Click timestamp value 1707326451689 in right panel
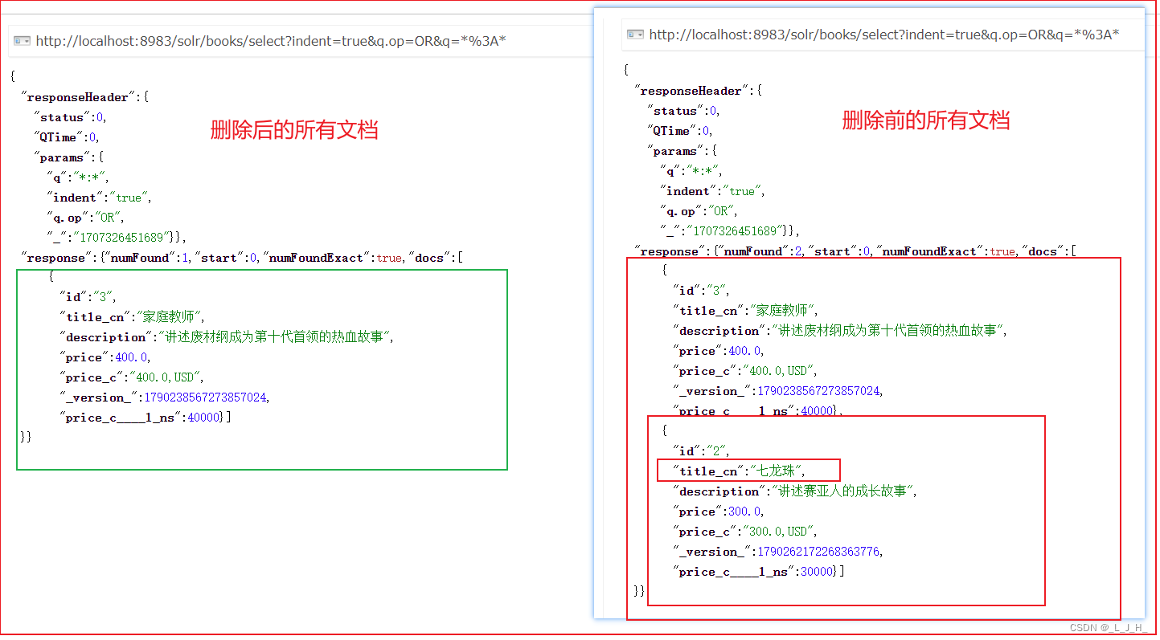The height and width of the screenshot is (640, 1160). [736, 231]
